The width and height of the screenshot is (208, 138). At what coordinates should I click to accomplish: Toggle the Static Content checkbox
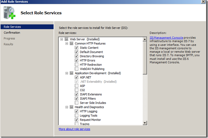tap(77, 48)
